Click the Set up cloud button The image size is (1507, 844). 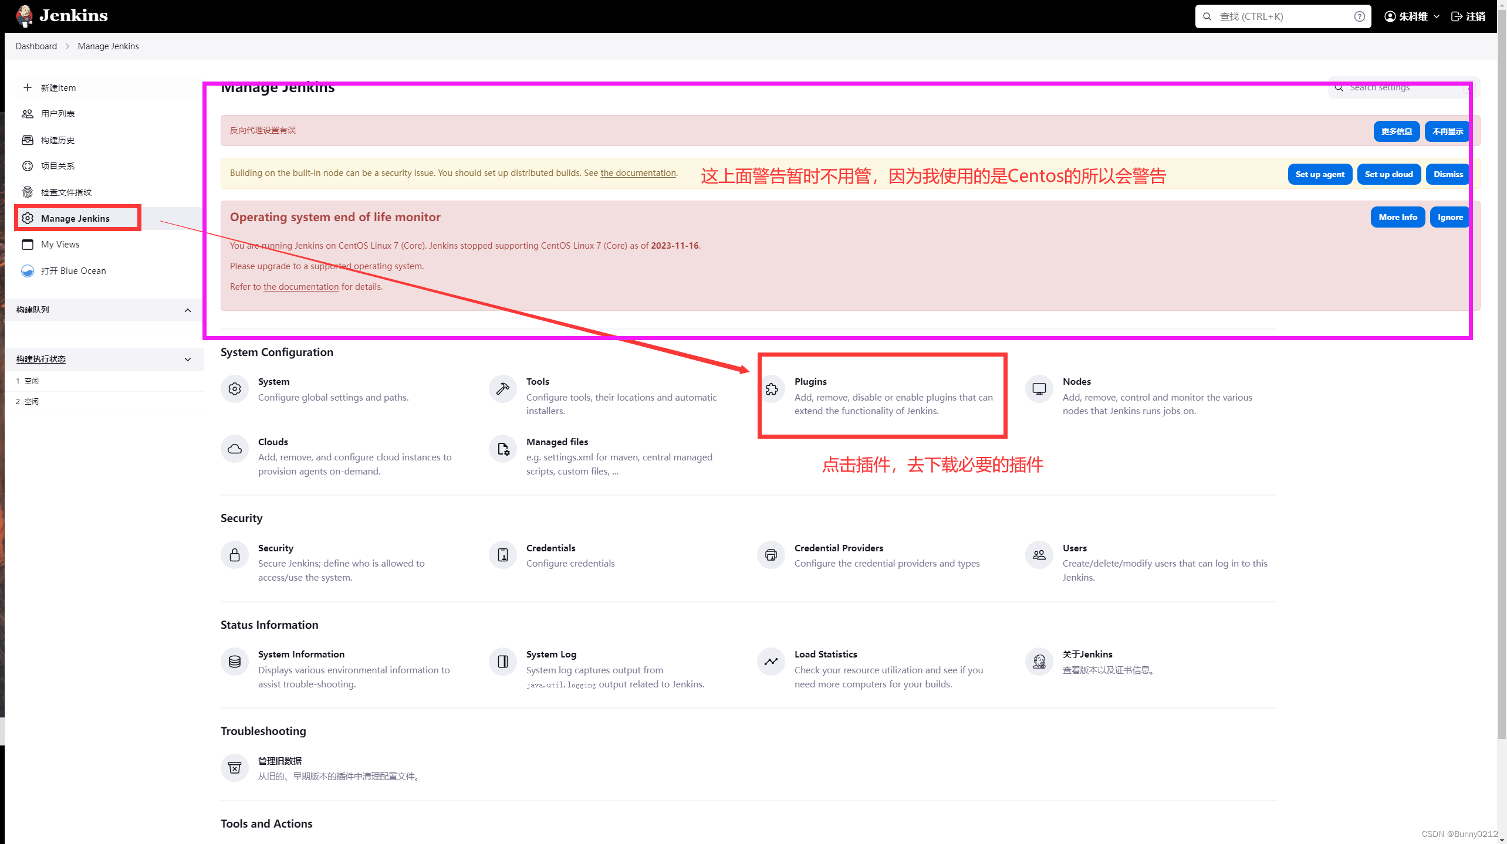point(1388,174)
